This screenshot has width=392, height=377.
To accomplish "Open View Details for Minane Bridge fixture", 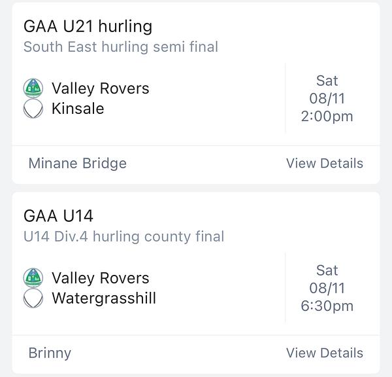I will click(324, 164).
